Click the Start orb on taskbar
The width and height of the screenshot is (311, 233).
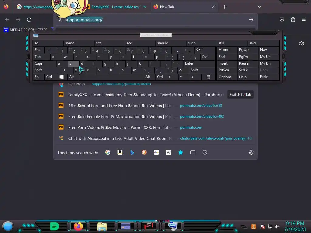(x=8, y=226)
